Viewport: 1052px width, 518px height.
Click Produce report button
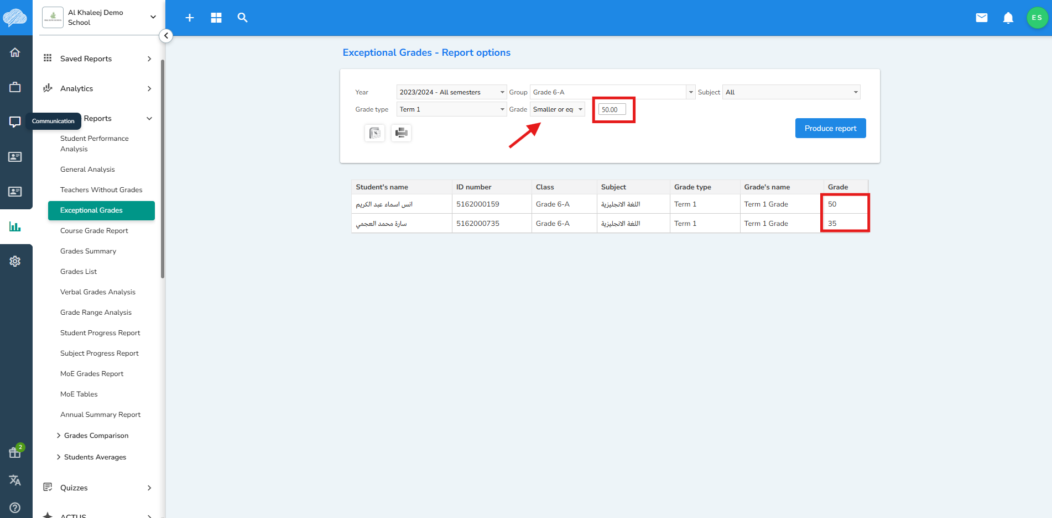coord(830,128)
